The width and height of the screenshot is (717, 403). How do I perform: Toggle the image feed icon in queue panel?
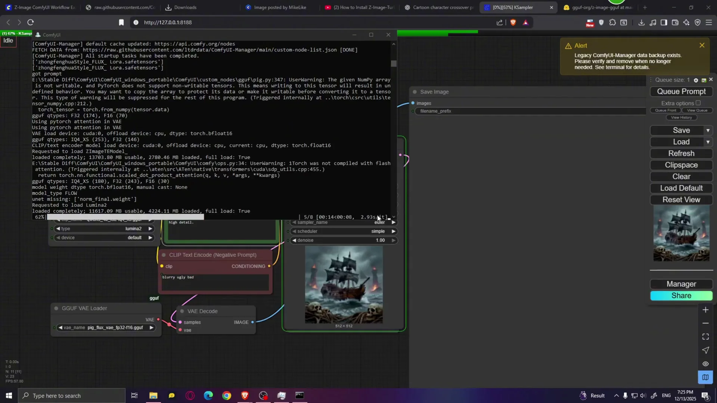point(704,80)
